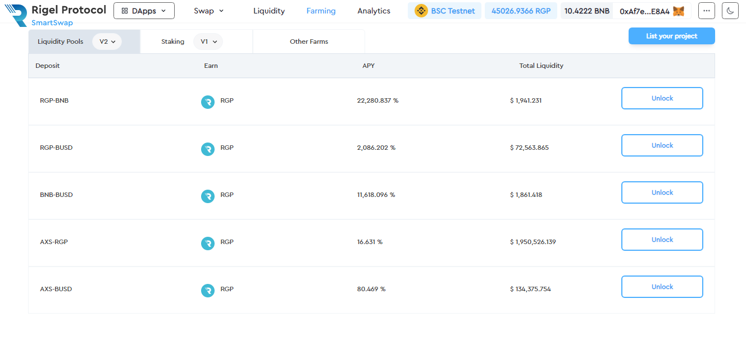
Task: Click the 45026.9366 RGP balance
Action: tap(521, 11)
